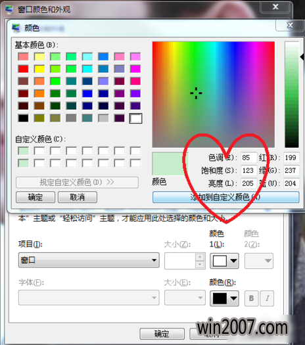Select second-row light-green custom color swatch

(23, 164)
